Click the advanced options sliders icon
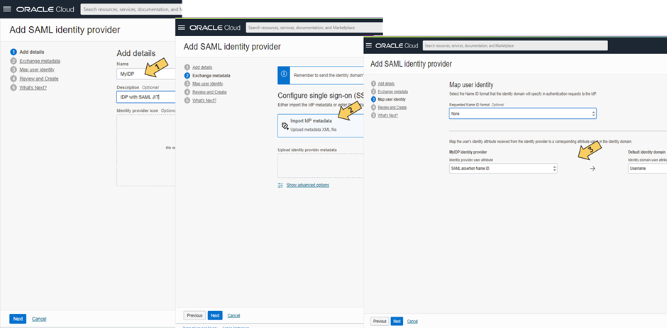 pyautogui.click(x=280, y=185)
